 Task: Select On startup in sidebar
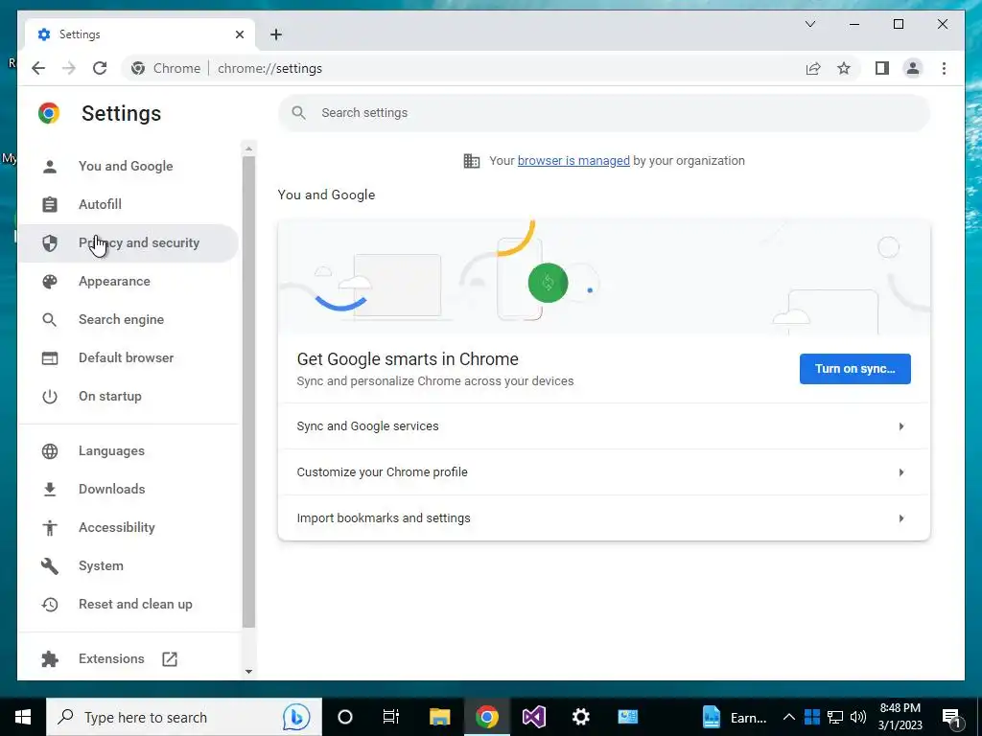(x=129, y=396)
